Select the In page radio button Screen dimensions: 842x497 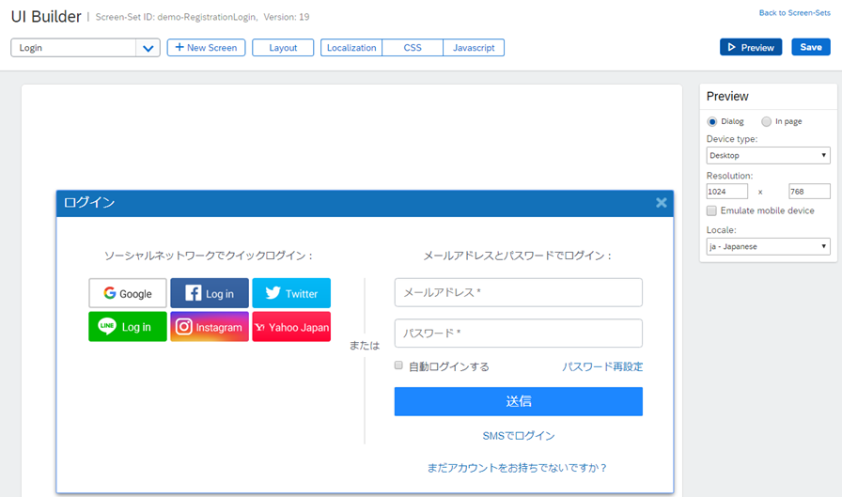[766, 122]
